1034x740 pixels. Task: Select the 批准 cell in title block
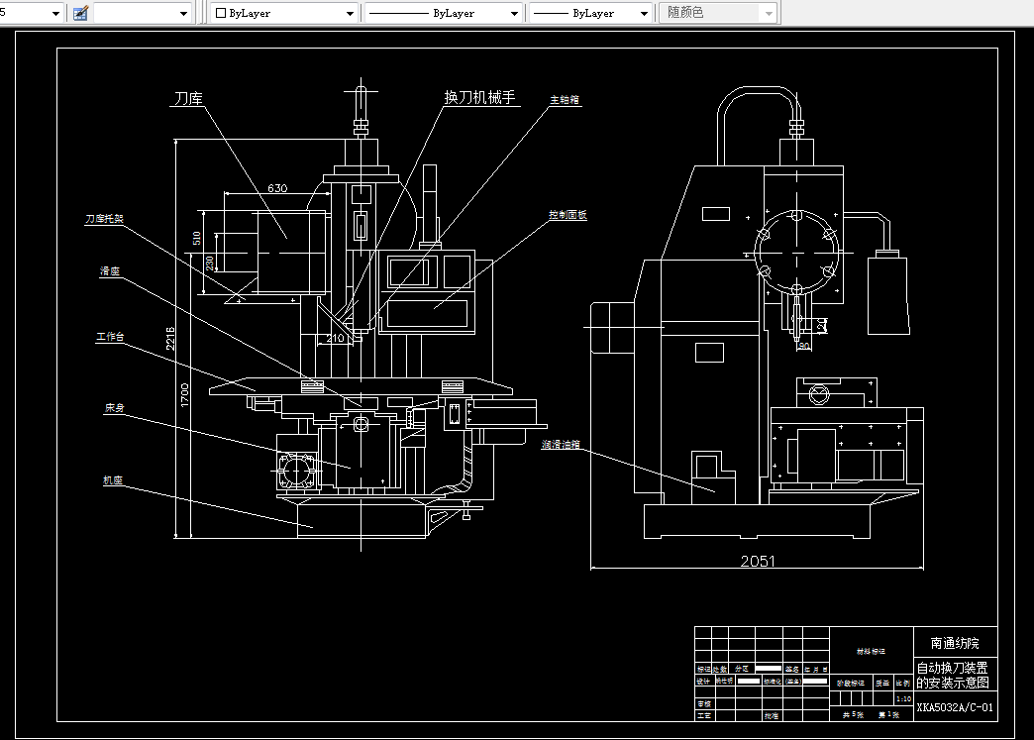(771, 715)
